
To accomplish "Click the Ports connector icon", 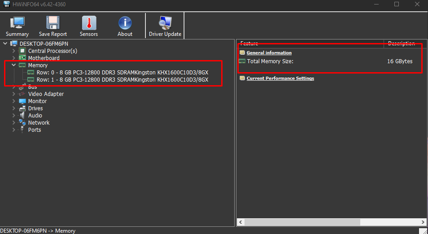I will pyautogui.click(x=22, y=130).
